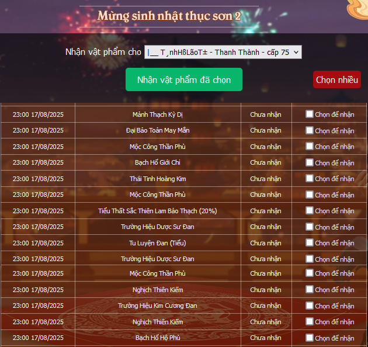The image size is (368, 347).
Task: Select the text Trường Hiệu Kim Cương Đan
Action: pos(158,306)
